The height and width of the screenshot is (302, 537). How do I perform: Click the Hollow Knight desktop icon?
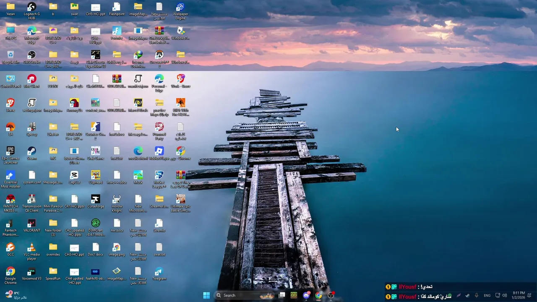point(117,203)
